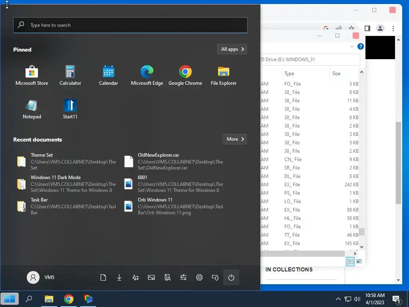Open Theme Set recent folder

(67, 161)
